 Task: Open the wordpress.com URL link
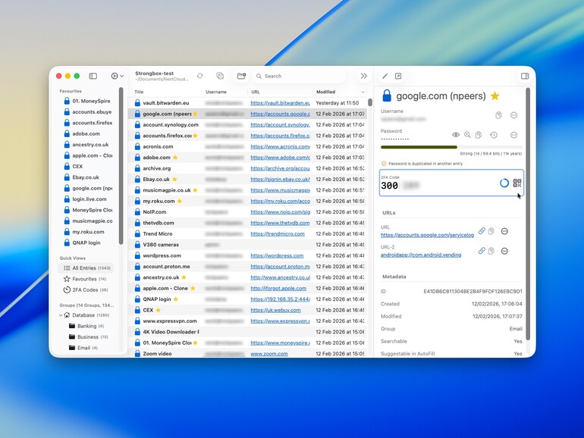(x=277, y=255)
